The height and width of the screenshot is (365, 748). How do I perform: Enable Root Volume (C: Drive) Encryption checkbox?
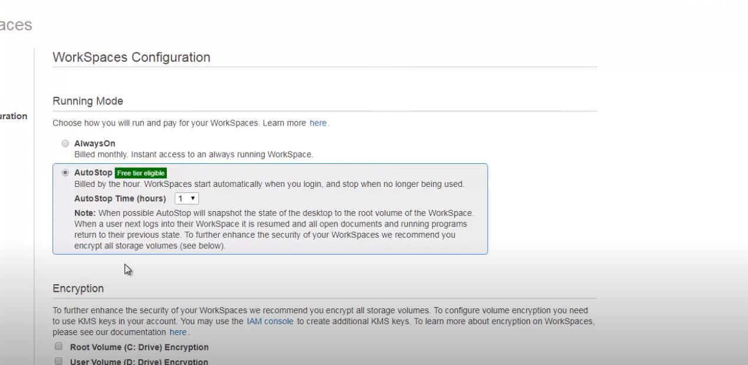58,347
